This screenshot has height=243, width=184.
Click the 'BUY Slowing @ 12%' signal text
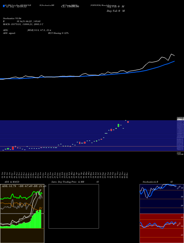[x=58, y=33]
